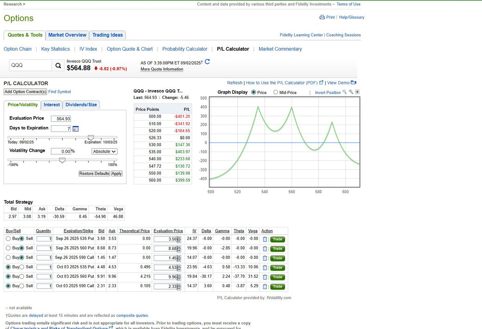This screenshot has height=329, width=482.
Task: Select Mid-Price graph display radio button
Action: coord(276,92)
